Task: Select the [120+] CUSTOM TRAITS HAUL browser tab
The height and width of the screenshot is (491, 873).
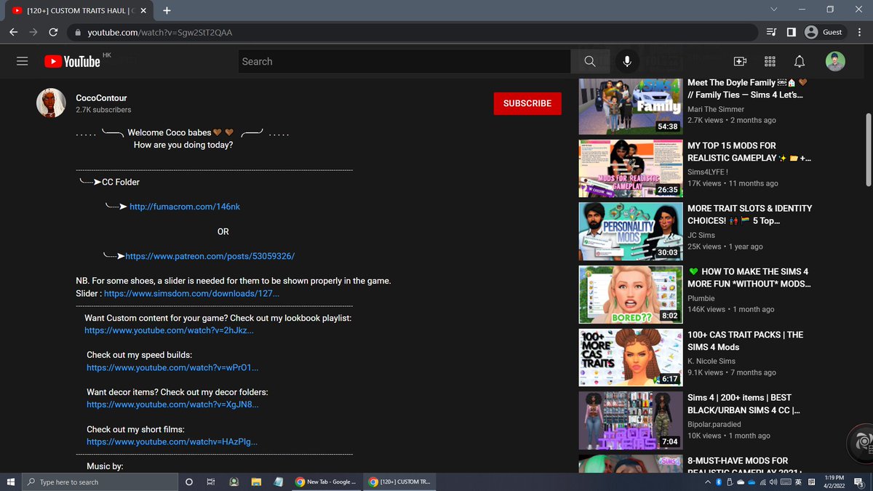Action: 80,10
